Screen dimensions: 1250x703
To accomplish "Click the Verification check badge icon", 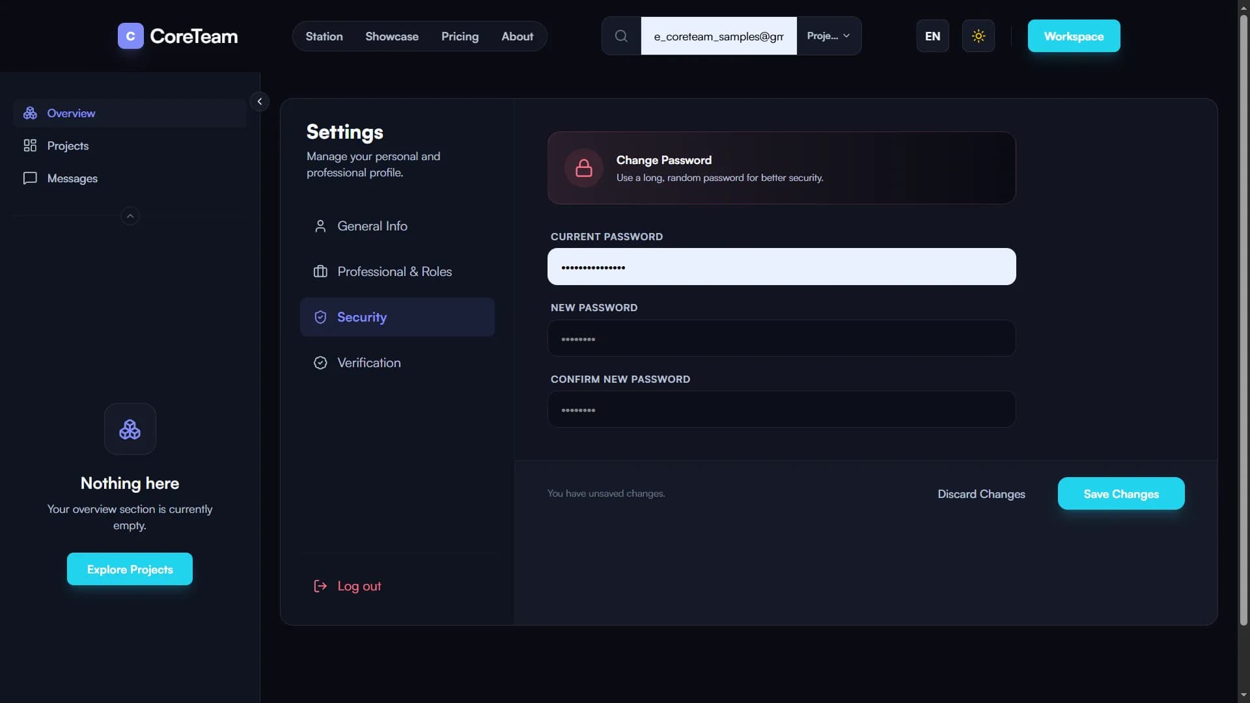I will [320, 363].
